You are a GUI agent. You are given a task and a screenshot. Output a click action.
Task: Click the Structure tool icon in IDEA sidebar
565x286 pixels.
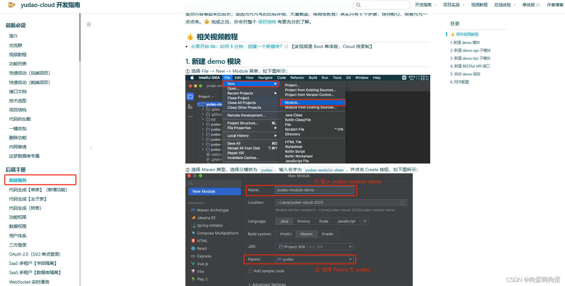click(x=190, y=107)
